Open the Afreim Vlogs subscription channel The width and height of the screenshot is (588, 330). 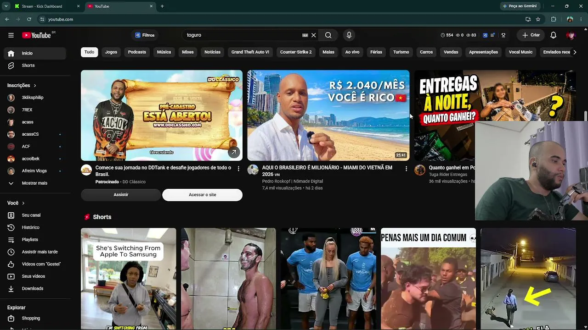(x=35, y=171)
